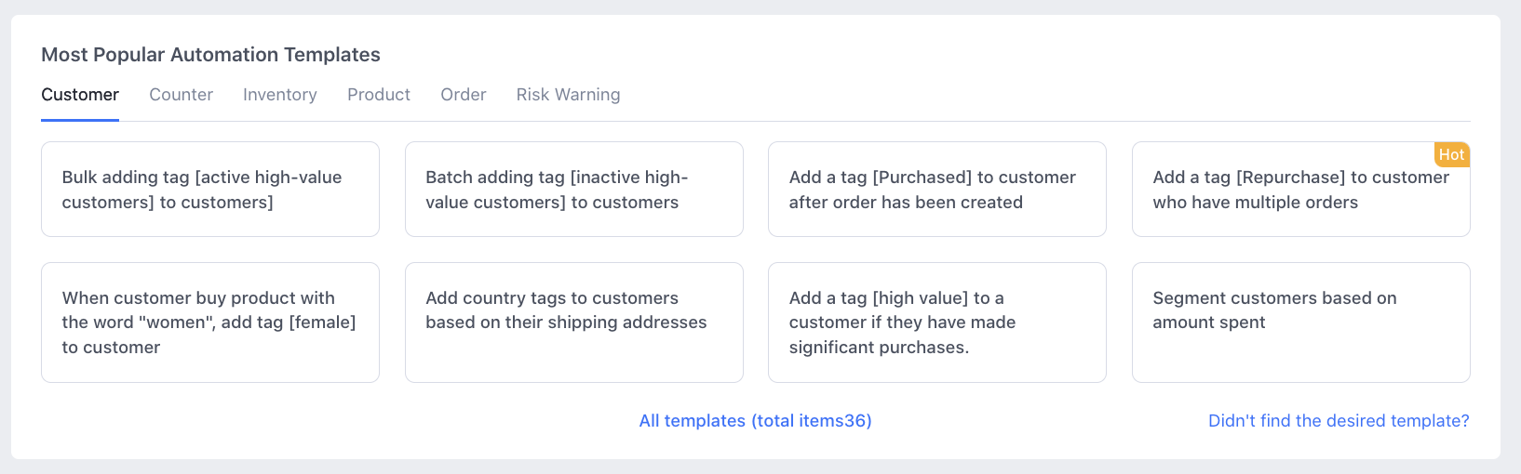The width and height of the screenshot is (1521, 474).
Task: Click Most Popular Automation Templates heading
Action: 210,55
